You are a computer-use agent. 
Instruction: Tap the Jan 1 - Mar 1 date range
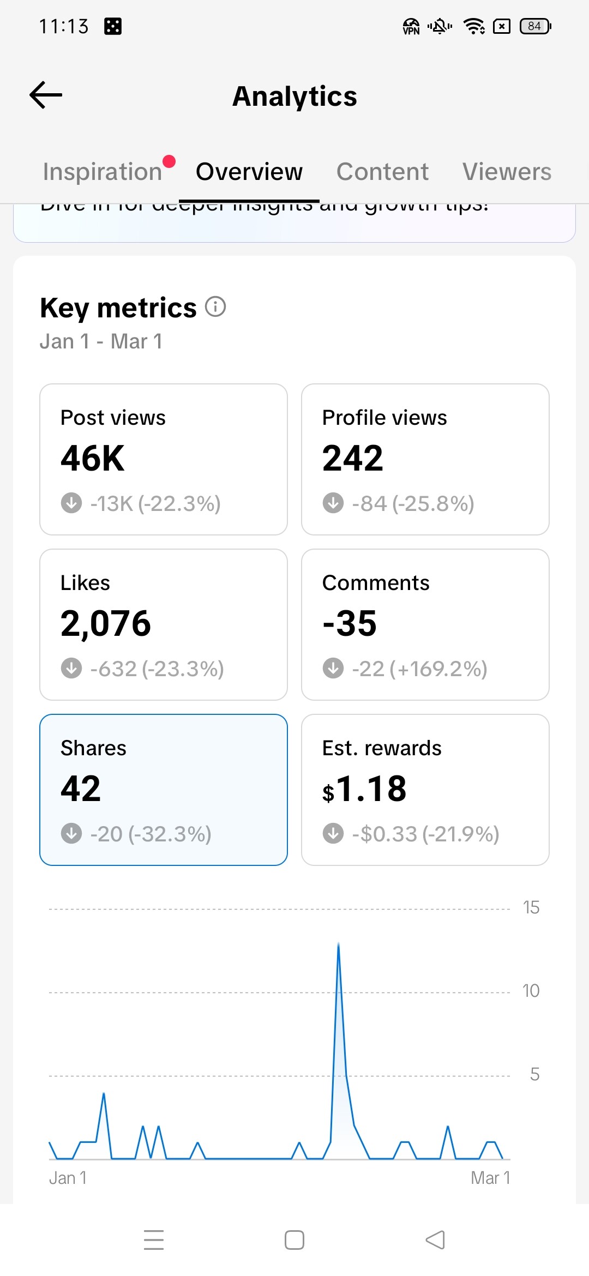click(101, 342)
